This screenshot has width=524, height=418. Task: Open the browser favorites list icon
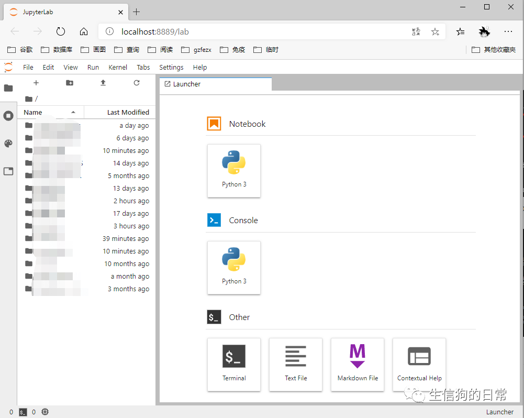pos(460,31)
